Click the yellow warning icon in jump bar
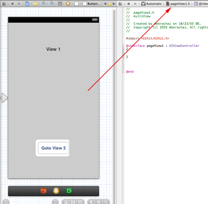 pyautogui.click(x=110, y=4)
